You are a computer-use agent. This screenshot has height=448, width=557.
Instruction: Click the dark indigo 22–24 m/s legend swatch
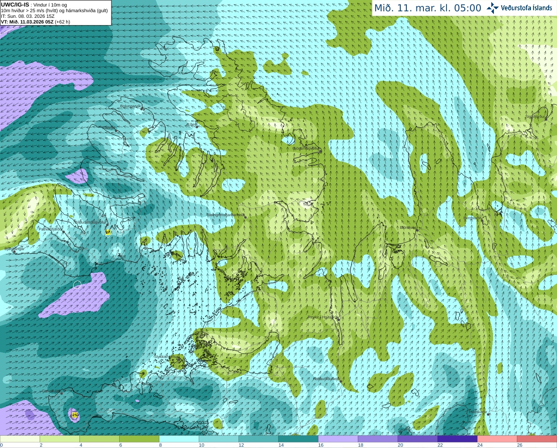[458, 439]
